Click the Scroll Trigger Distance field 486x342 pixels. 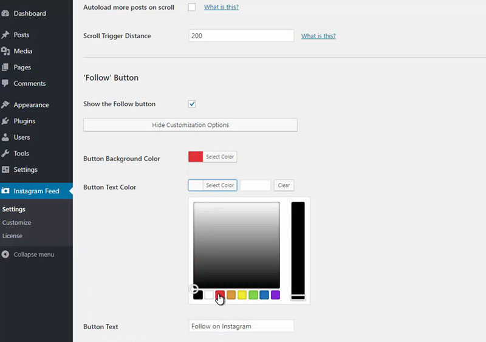pos(241,36)
